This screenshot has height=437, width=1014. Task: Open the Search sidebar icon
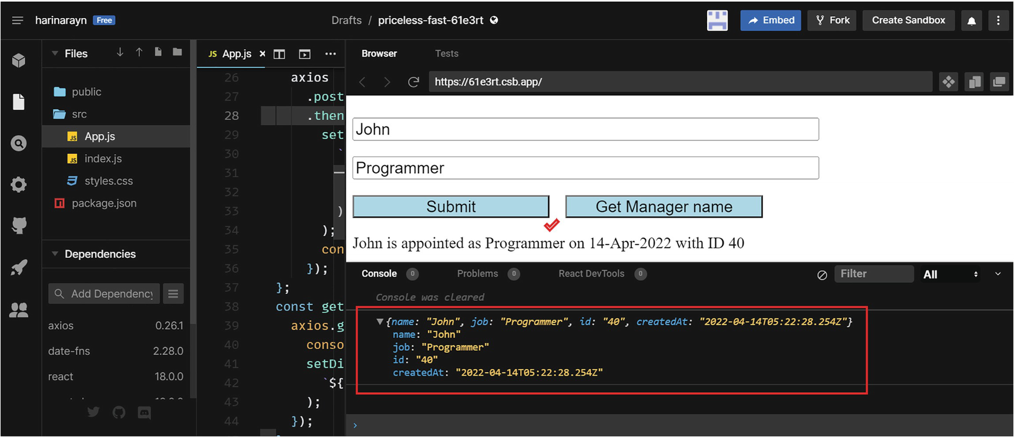pos(19,143)
